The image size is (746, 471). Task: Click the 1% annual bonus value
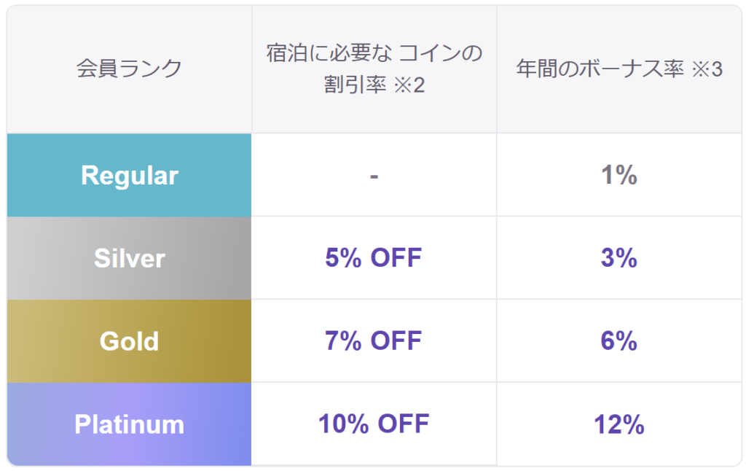click(619, 176)
